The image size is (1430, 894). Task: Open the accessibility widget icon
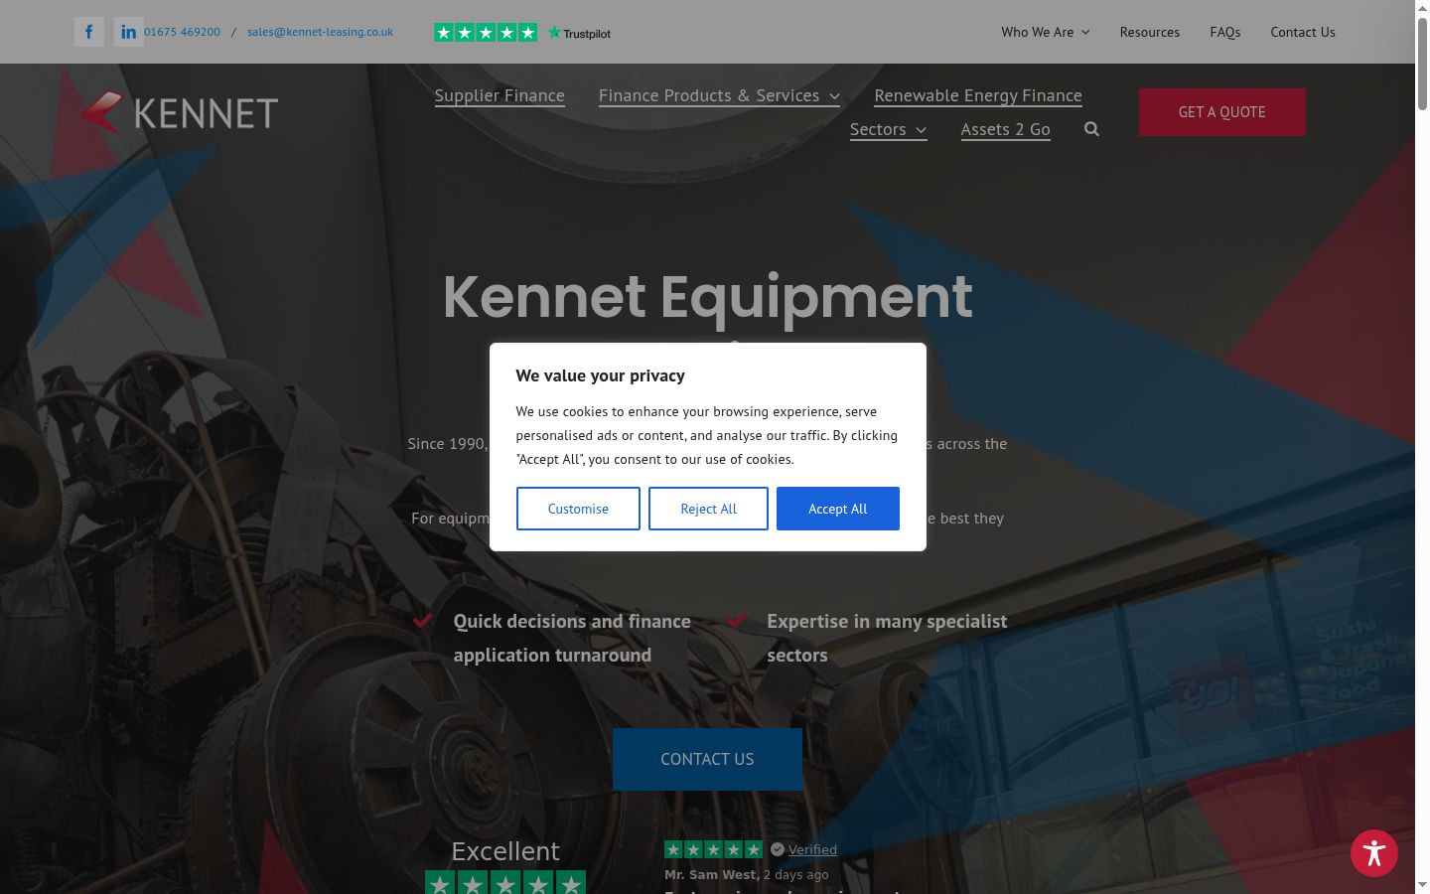(1374, 853)
